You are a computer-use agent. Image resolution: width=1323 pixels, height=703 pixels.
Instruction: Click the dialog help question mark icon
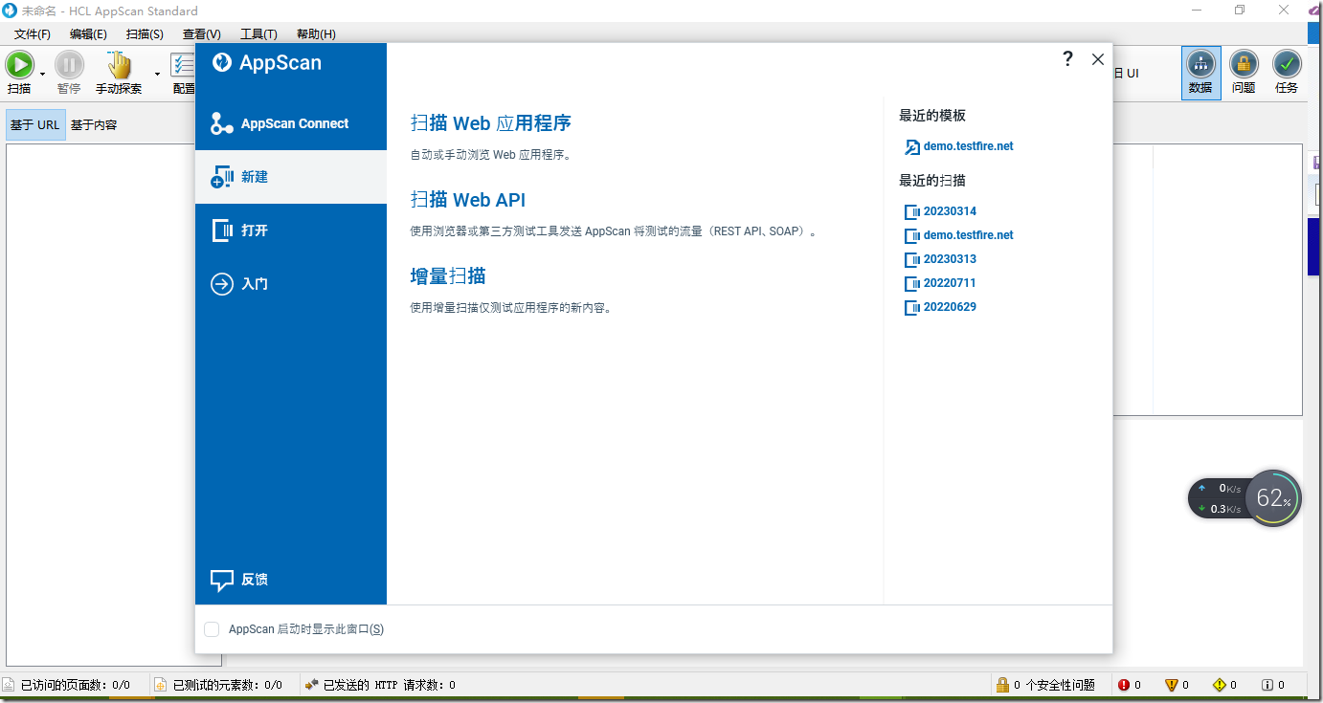click(1068, 59)
